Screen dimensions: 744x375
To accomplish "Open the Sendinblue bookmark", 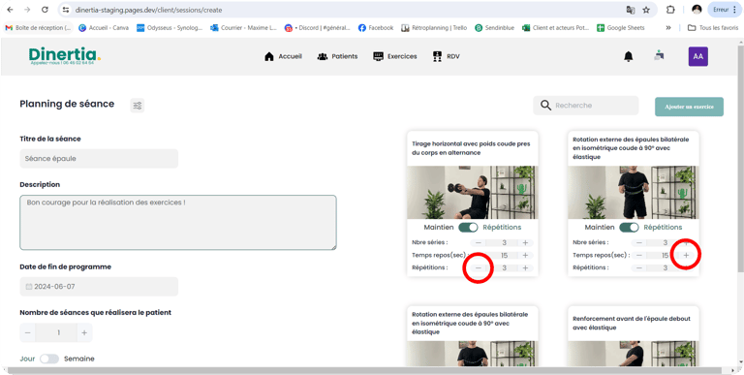I will click(x=494, y=28).
